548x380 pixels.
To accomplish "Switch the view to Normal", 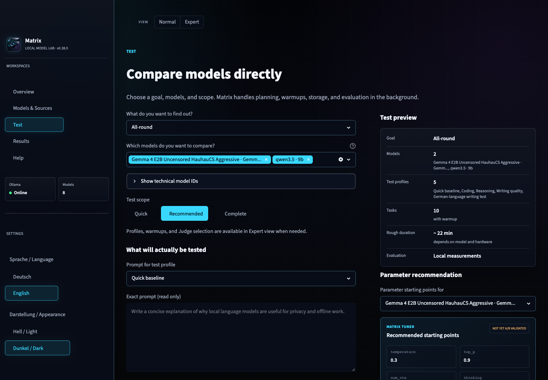I will [x=167, y=22].
